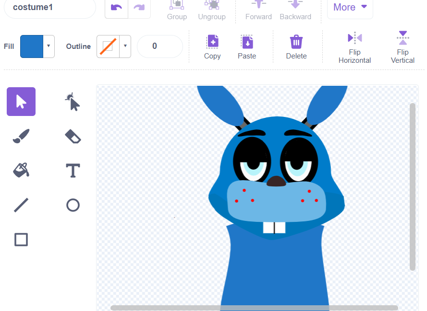Group the selected objects

[x=177, y=11]
